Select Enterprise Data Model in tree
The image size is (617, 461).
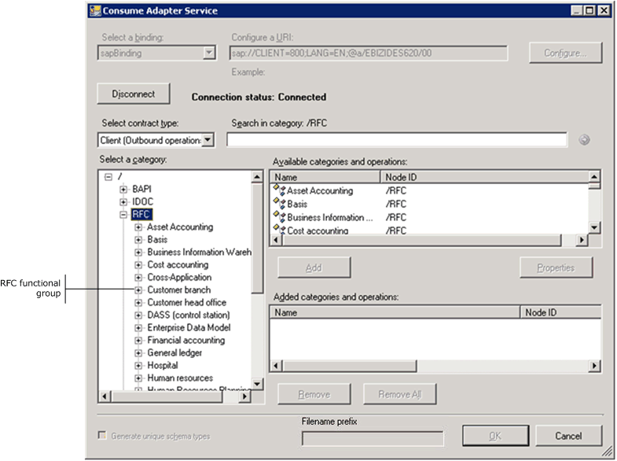point(189,328)
